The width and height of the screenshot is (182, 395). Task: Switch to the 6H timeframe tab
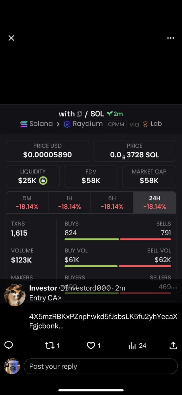112,202
